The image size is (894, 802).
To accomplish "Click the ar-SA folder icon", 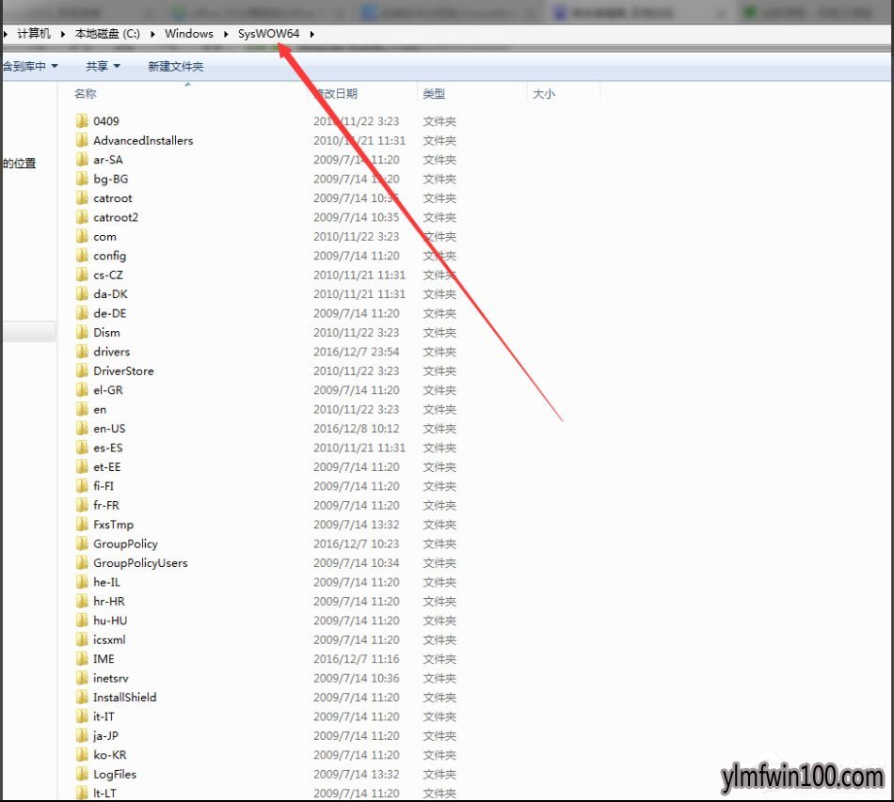I will tap(82, 160).
